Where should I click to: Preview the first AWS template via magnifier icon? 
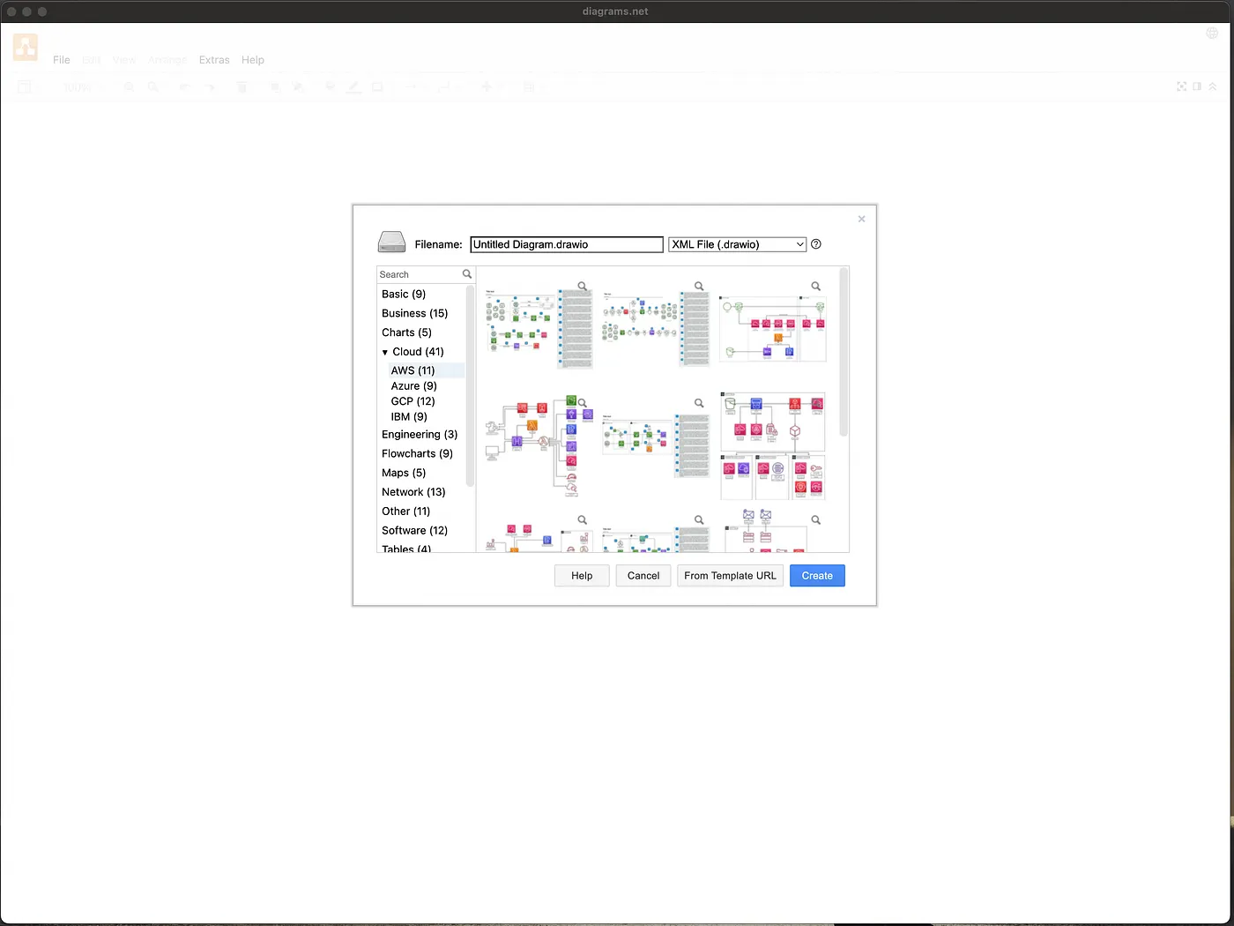pos(582,286)
